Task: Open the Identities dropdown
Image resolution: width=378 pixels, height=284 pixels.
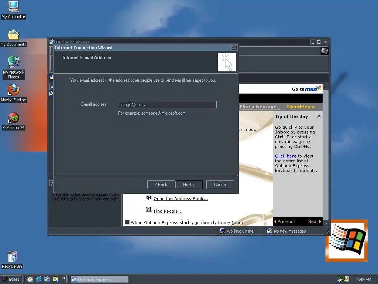Action: click(x=300, y=107)
